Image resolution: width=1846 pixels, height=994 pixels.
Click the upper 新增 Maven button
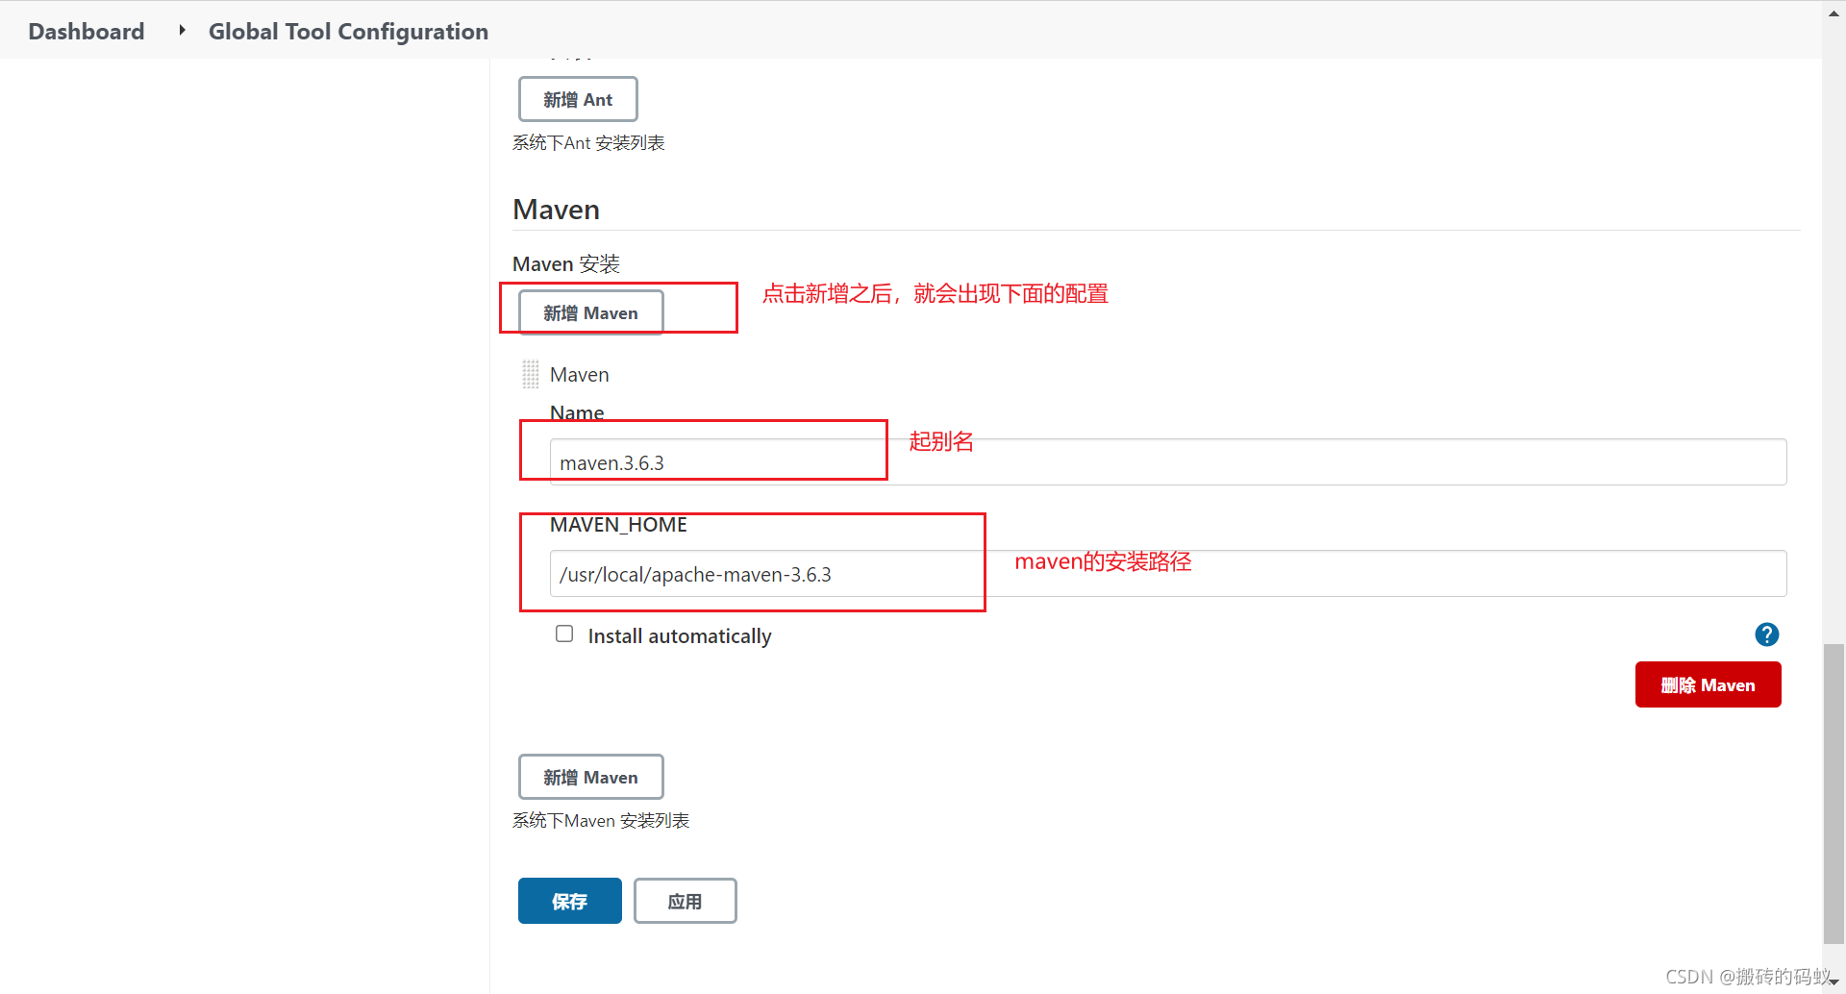coord(590,312)
